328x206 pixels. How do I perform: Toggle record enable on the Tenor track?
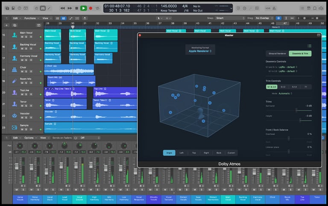tap(32, 106)
